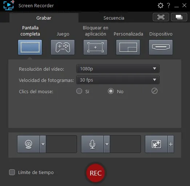Open settings with the gear icon
The height and width of the screenshot is (186, 190).
click(x=161, y=5)
